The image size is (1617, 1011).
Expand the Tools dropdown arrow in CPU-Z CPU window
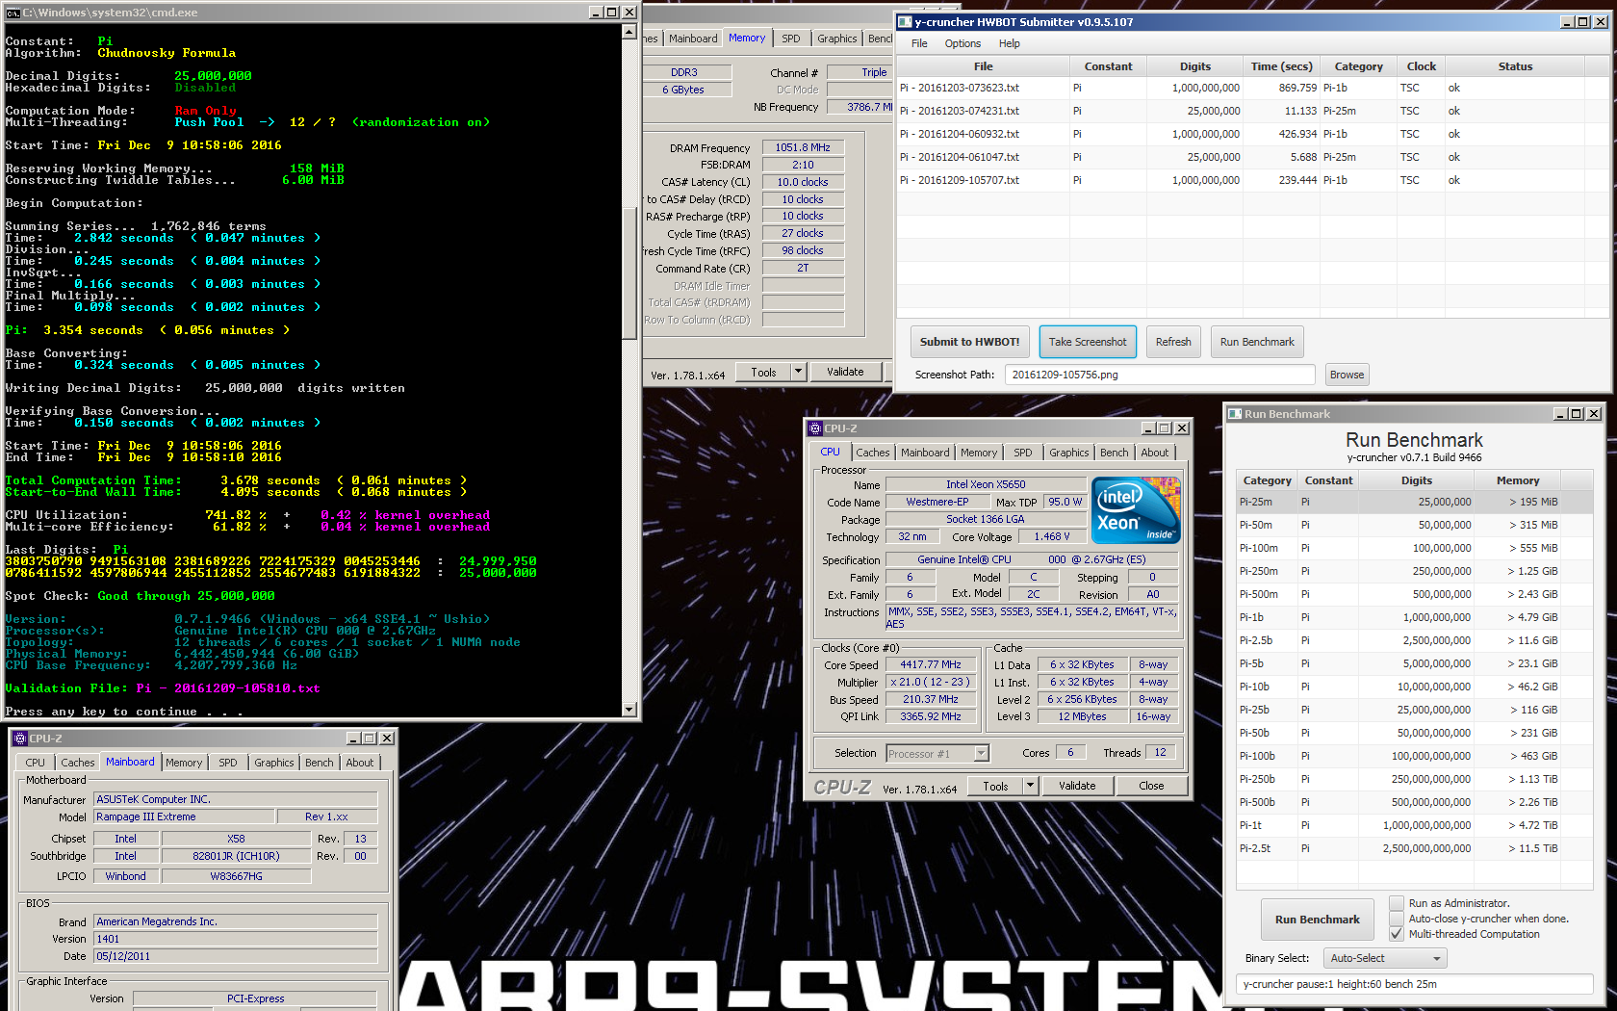point(1030,786)
